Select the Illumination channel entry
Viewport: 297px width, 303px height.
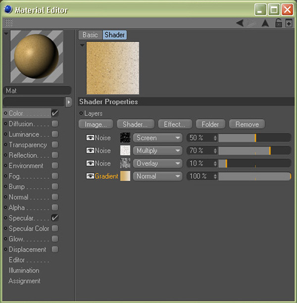coord(24,270)
